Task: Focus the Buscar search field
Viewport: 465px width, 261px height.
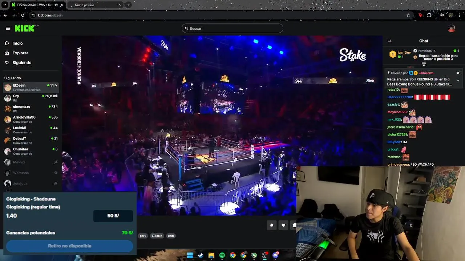Action: pos(232,28)
